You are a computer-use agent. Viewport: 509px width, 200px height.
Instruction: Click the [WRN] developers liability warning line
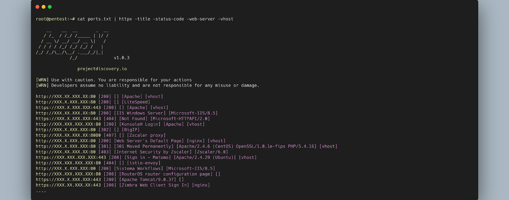(x=147, y=85)
